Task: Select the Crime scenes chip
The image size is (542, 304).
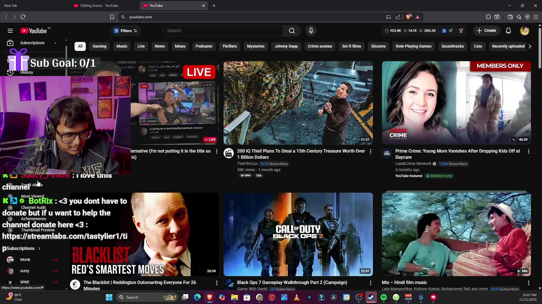Action: (x=320, y=46)
